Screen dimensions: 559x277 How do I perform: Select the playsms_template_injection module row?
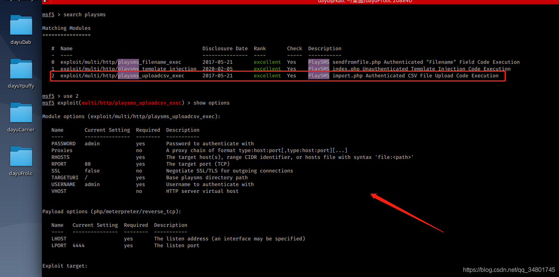tap(281, 69)
